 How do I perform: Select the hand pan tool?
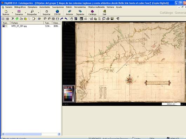pos(71,19)
